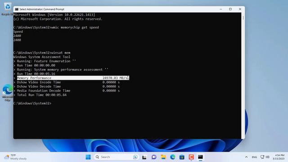Close the Command Prompt window
Image resolution: width=288 pixels, height=162 pixels.
pyautogui.click(x=240, y=9)
